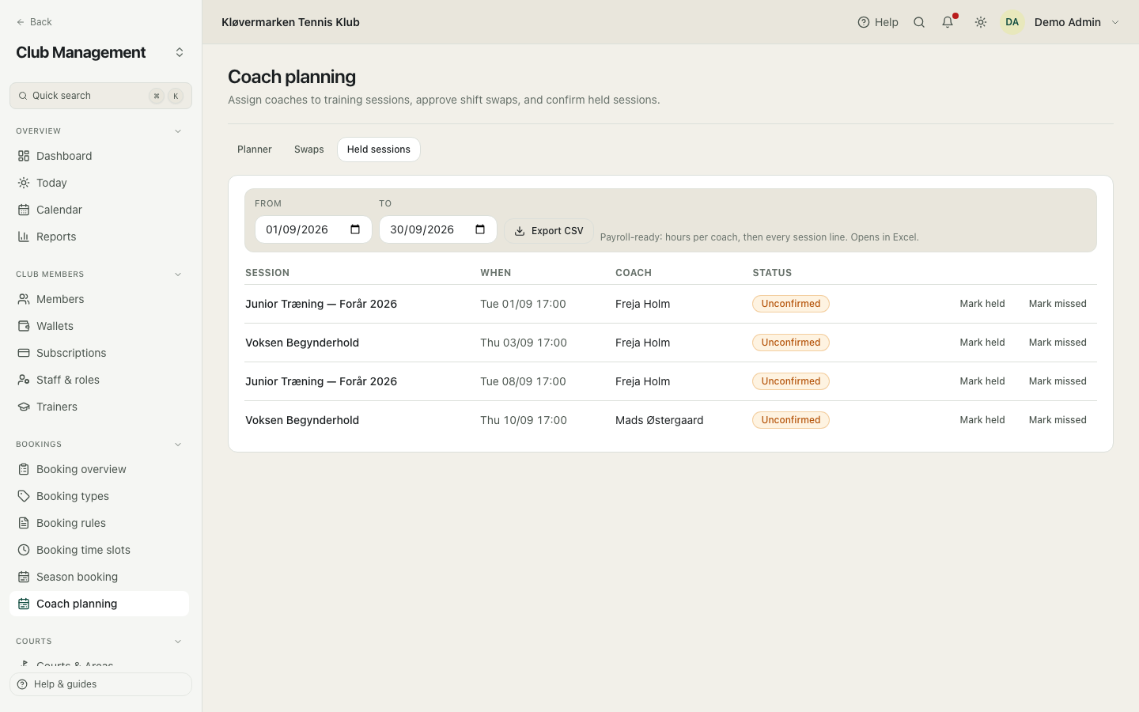This screenshot has height=712, width=1139.
Task: Collapse the Courts sidebar section
Action: pos(178,642)
